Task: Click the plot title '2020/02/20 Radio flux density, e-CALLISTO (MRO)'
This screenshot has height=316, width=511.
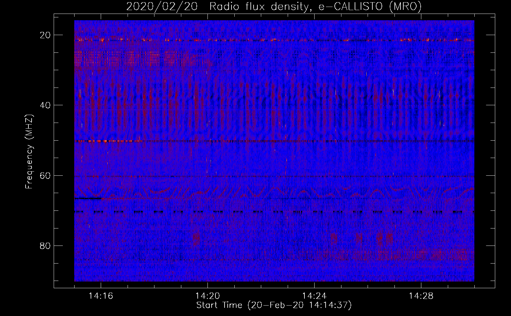Action: point(274,7)
